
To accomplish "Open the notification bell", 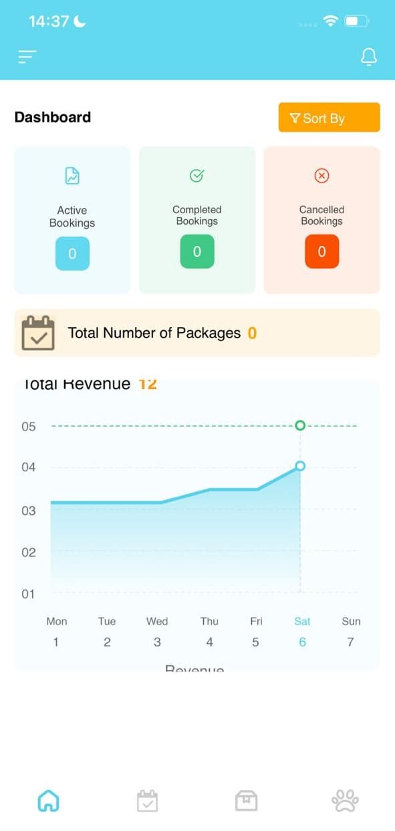I will [368, 57].
